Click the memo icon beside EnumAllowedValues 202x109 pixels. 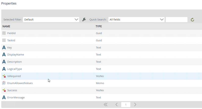point(4,83)
